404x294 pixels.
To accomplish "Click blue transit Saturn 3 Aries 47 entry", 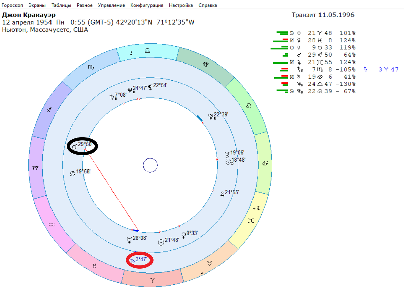I will [381, 70].
